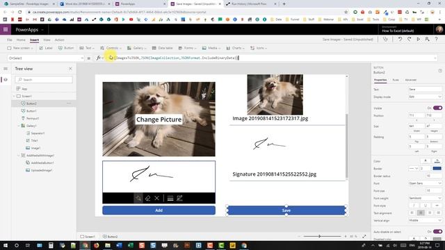Toggle underline font style
The width and height of the screenshot is (445, 250).
coord(426,206)
